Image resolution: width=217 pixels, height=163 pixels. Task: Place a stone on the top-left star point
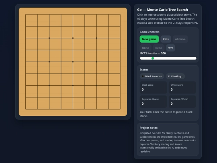coord(49,38)
